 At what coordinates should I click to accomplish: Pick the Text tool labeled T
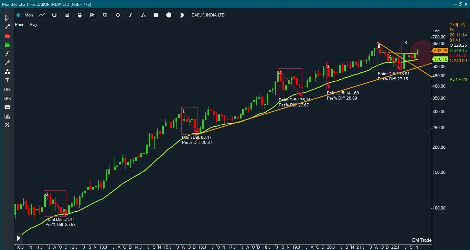click(x=7, y=80)
